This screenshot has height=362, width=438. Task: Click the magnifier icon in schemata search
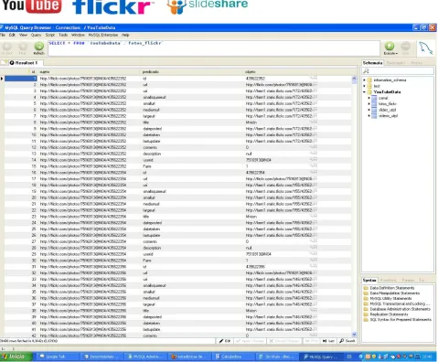(366, 71)
